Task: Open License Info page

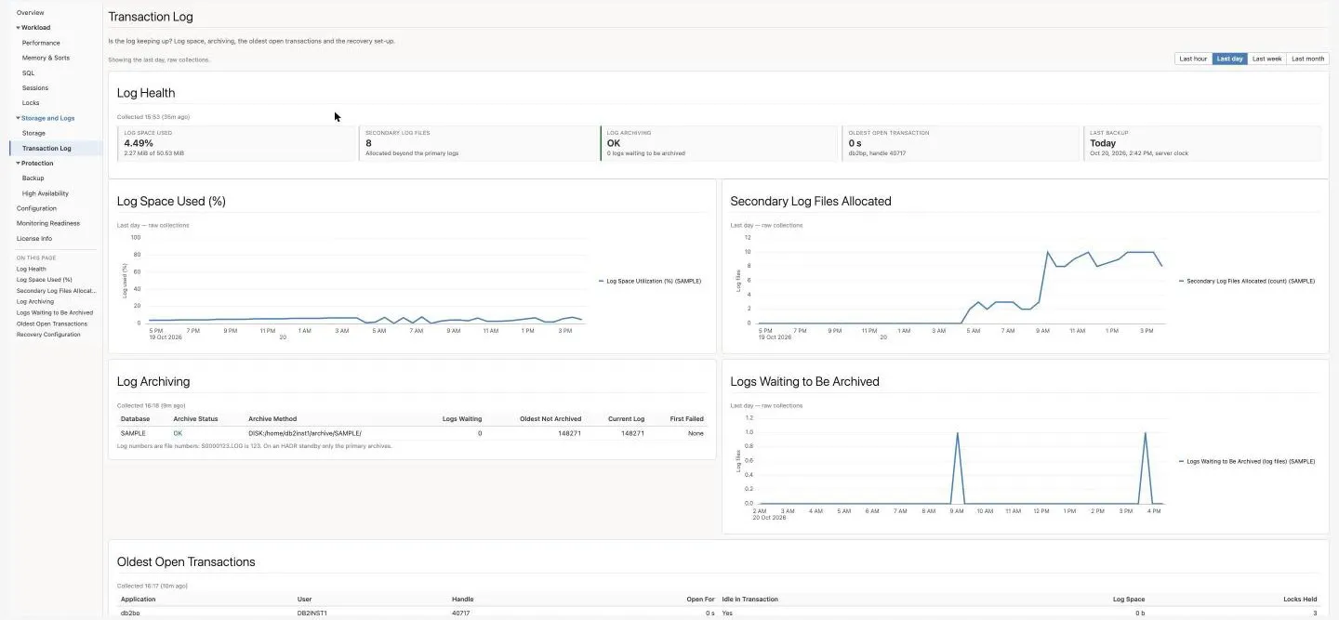Action: click(34, 239)
